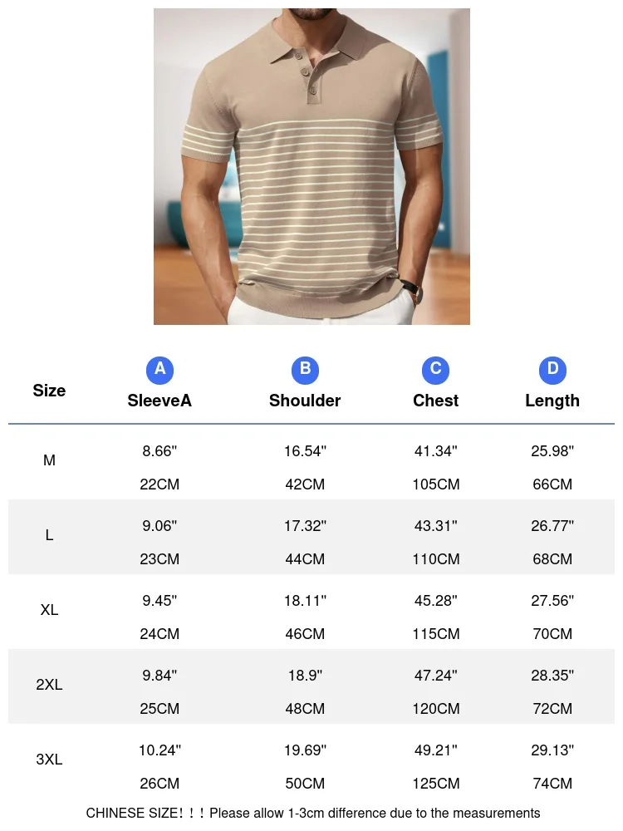Click the 105CM chest value for M

pyautogui.click(x=436, y=484)
